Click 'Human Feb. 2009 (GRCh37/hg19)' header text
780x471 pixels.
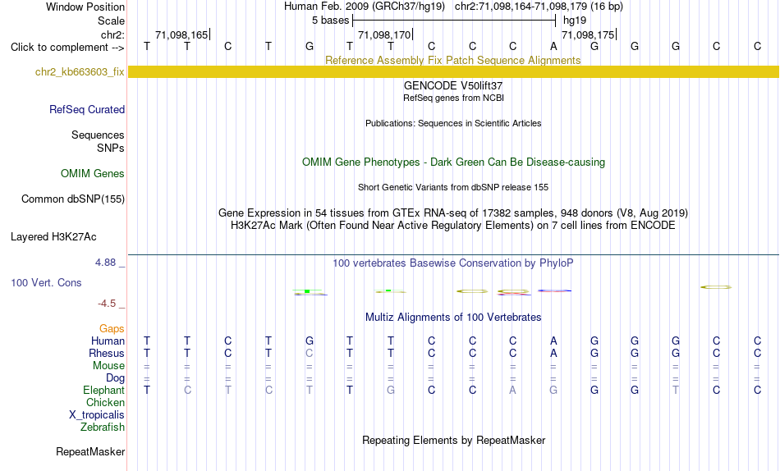[x=364, y=7]
